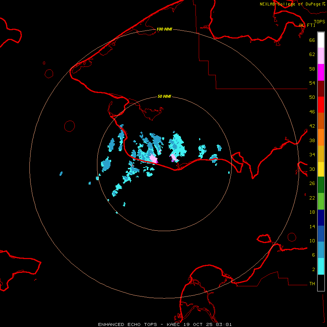
Task: Click the bright red legend swatch
Action: pos(321,105)
